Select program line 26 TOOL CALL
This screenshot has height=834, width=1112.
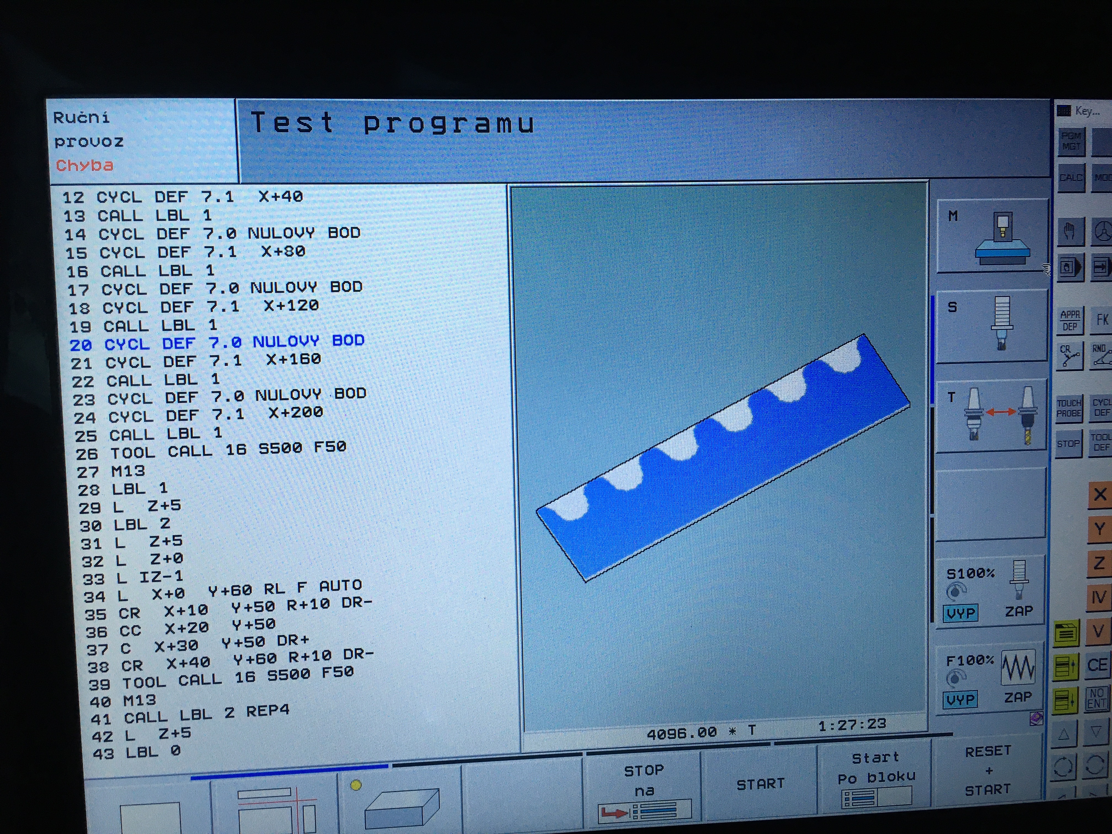(211, 451)
